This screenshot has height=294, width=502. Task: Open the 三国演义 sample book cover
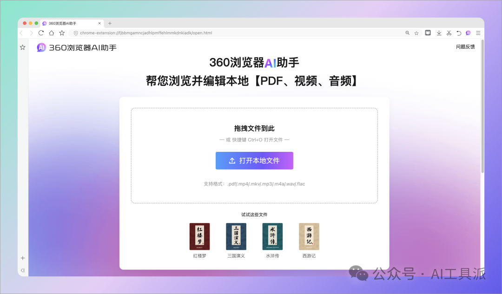pos(236,236)
